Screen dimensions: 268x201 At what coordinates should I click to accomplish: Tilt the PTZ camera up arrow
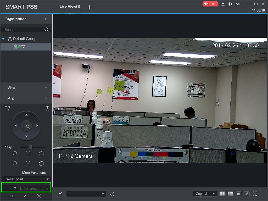coord(26,115)
